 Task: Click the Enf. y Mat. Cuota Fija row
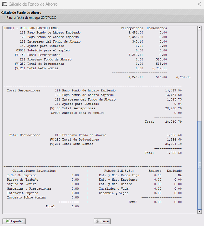[140, 175]
